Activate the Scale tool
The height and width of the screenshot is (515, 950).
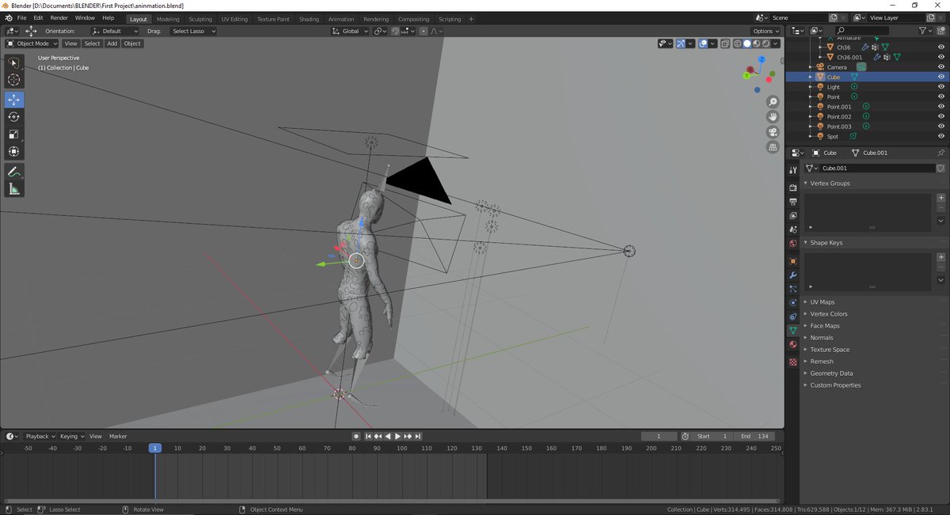coord(14,134)
